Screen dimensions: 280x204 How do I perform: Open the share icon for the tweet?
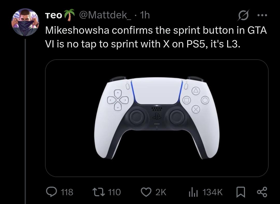coord(262,192)
